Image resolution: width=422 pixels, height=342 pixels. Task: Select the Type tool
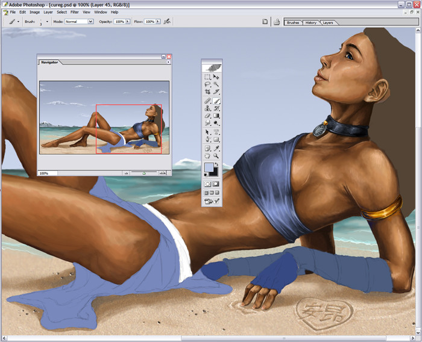click(x=216, y=132)
